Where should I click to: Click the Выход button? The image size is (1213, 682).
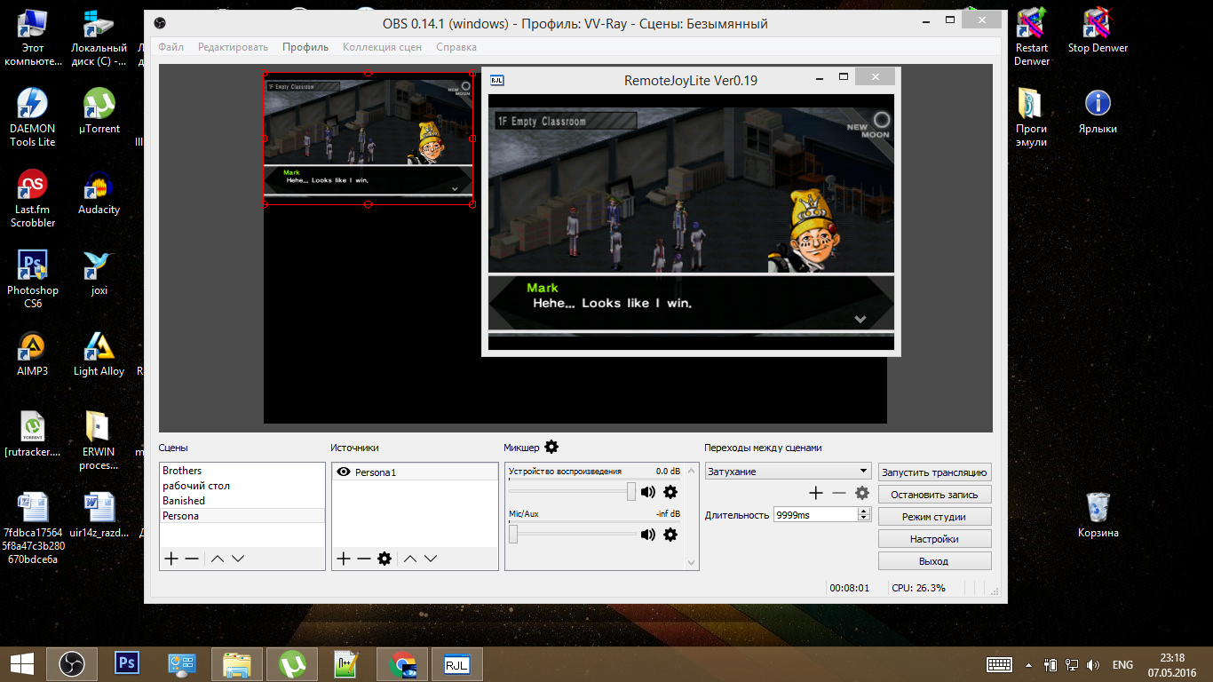coord(934,561)
